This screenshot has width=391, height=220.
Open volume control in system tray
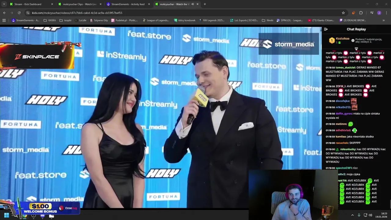pos(370,215)
